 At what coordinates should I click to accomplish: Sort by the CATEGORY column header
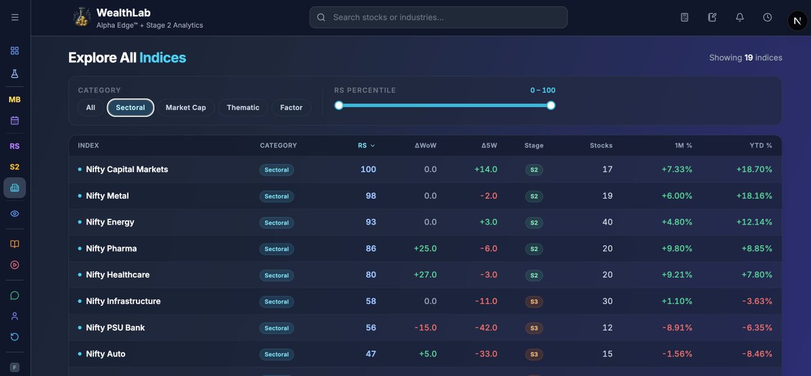278,145
